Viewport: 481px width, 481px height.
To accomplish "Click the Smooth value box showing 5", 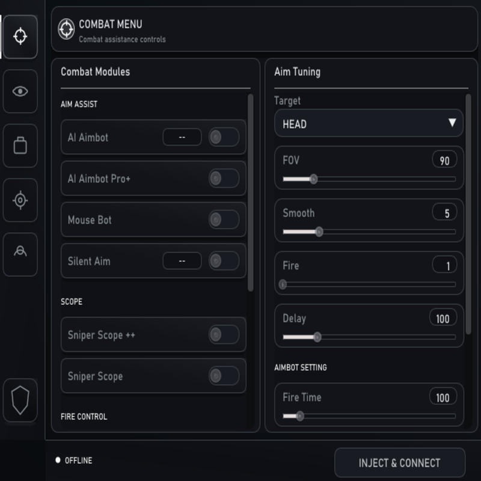I will tap(444, 212).
